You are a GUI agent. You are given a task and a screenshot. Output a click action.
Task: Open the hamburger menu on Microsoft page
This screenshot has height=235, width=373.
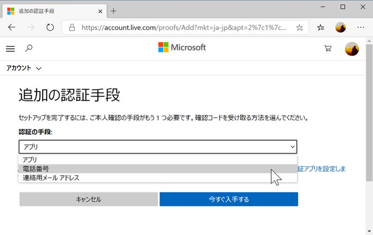coord(10,49)
